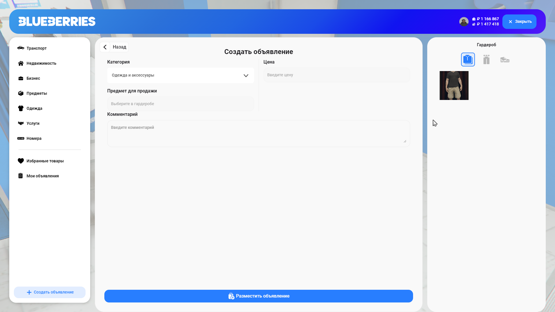Viewport: 555px width, 312px height.
Task: Select the shoes wardrobe category icon
Action: coord(505,60)
